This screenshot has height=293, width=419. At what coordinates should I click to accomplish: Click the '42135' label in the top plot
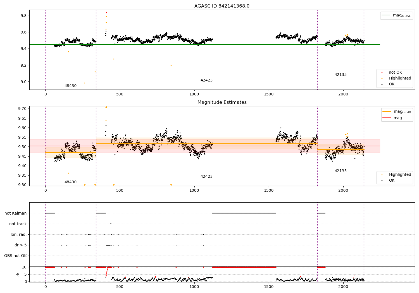click(x=341, y=75)
